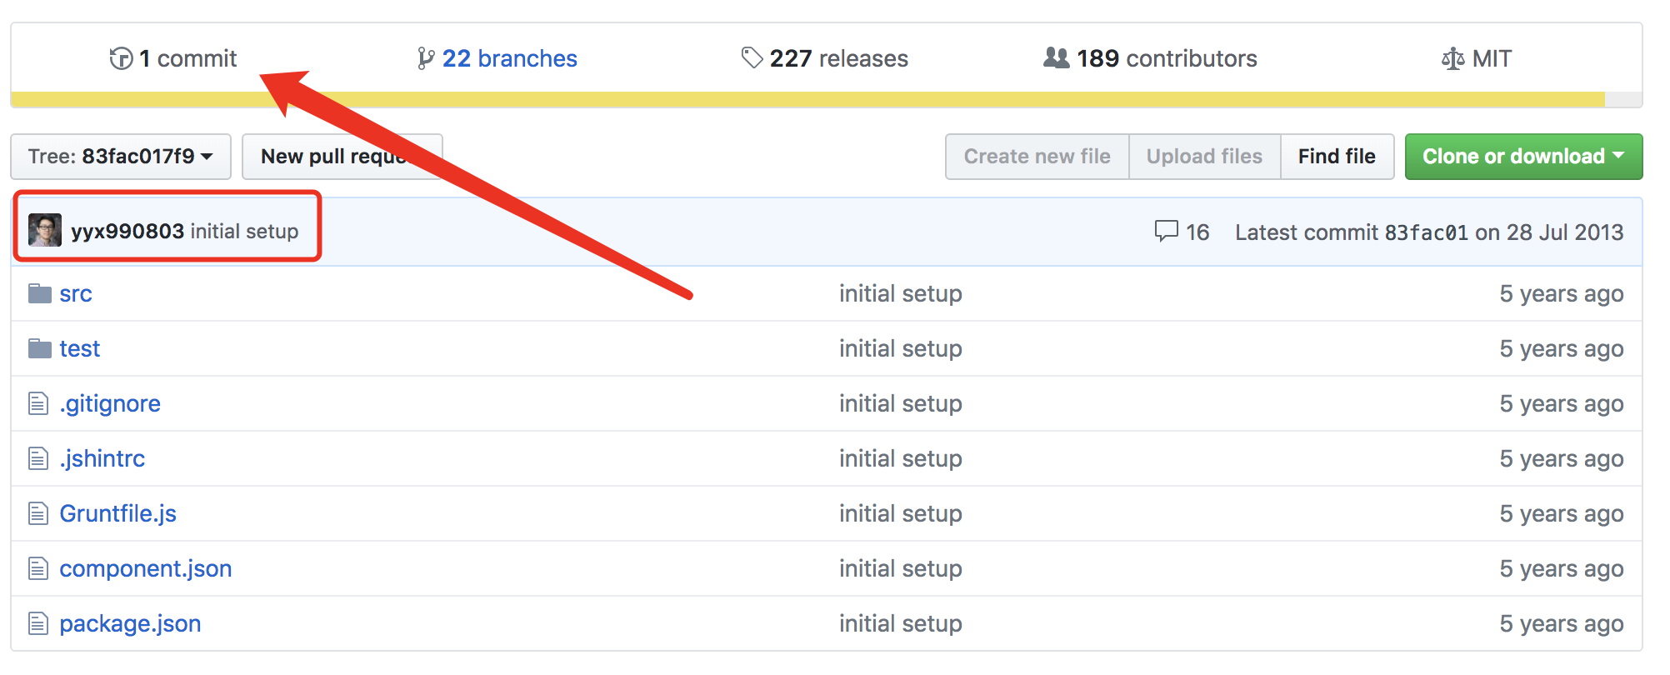Open the Gruntfile.js file link
1670x675 pixels.
pyautogui.click(x=117, y=513)
